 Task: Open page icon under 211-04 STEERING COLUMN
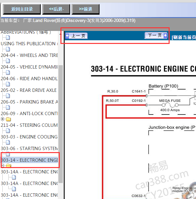pyautogui.click(x=8, y=130)
